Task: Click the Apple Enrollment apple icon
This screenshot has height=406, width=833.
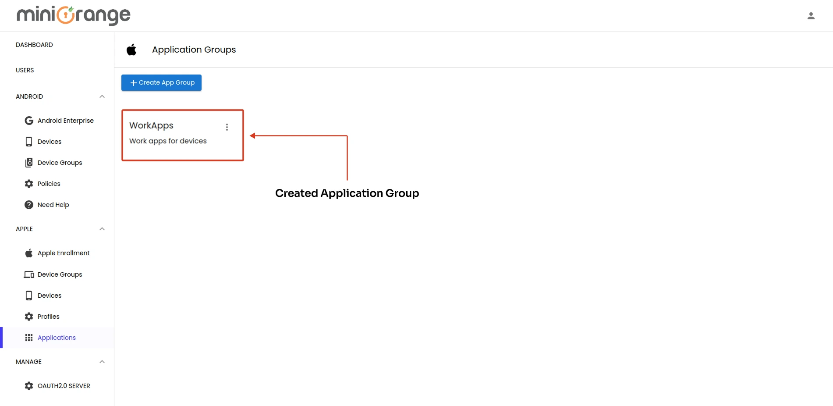Action: pyautogui.click(x=28, y=253)
